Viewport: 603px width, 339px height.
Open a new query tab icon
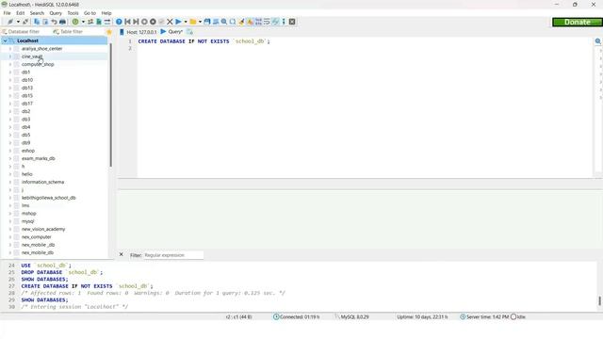189,32
